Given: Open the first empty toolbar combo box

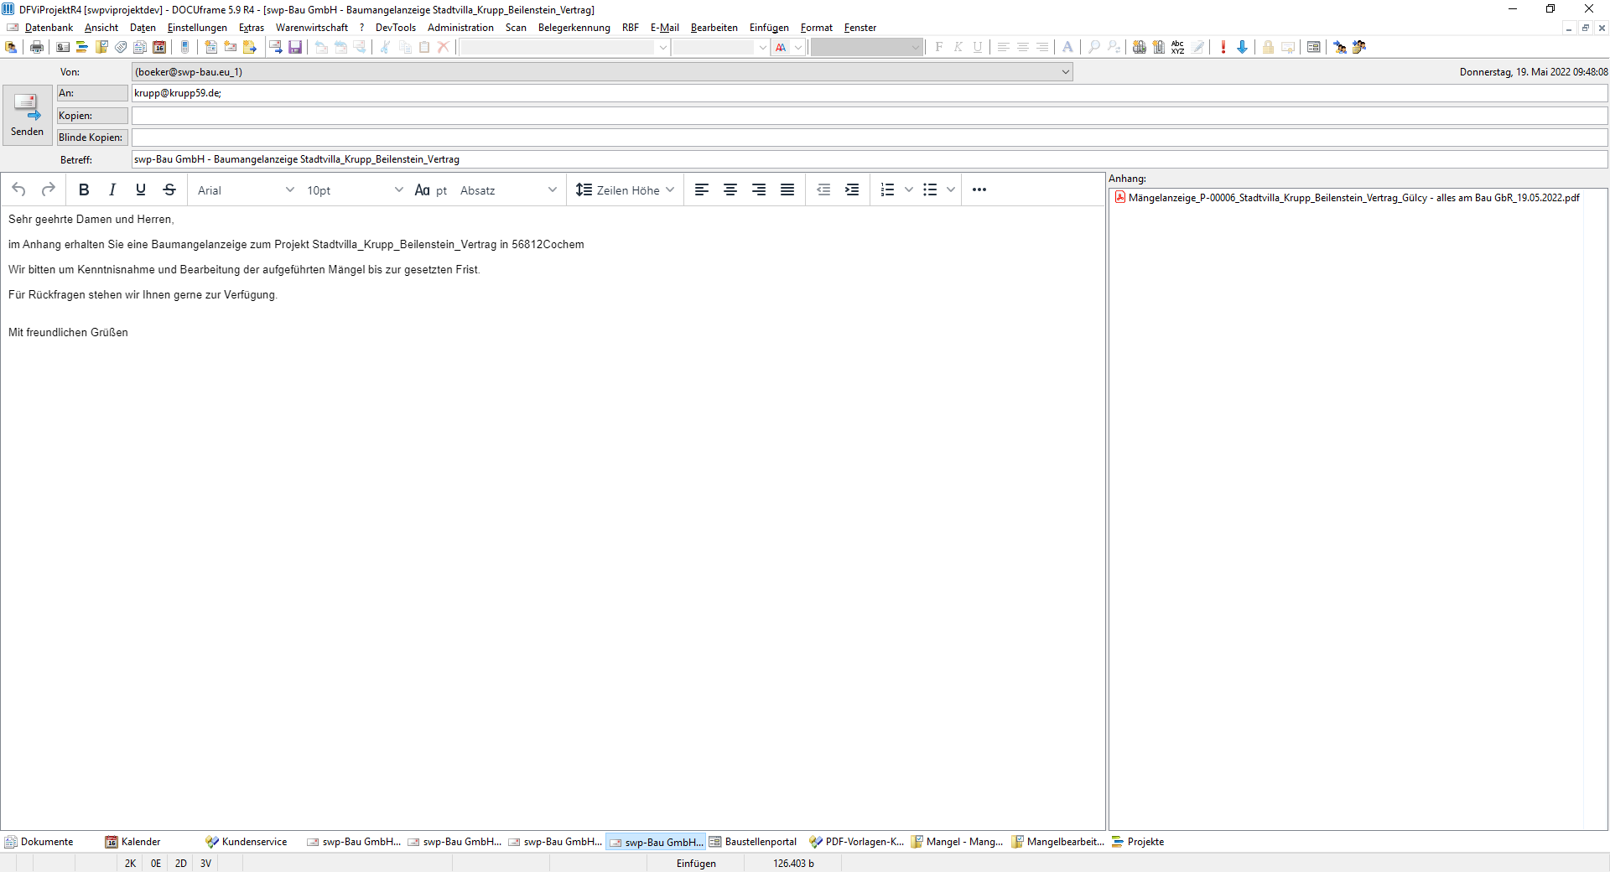Looking at the screenshot, I should coord(564,47).
